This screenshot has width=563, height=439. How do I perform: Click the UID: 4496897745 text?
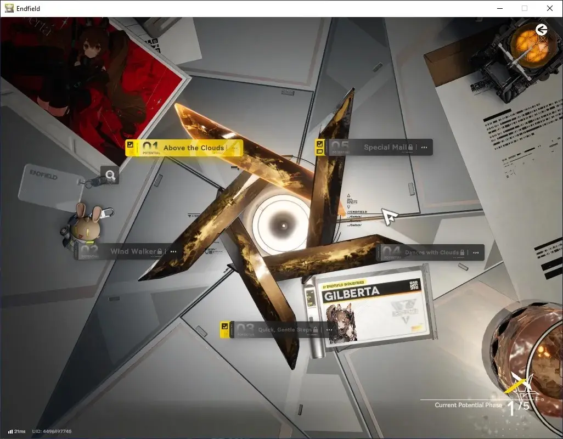(52, 431)
